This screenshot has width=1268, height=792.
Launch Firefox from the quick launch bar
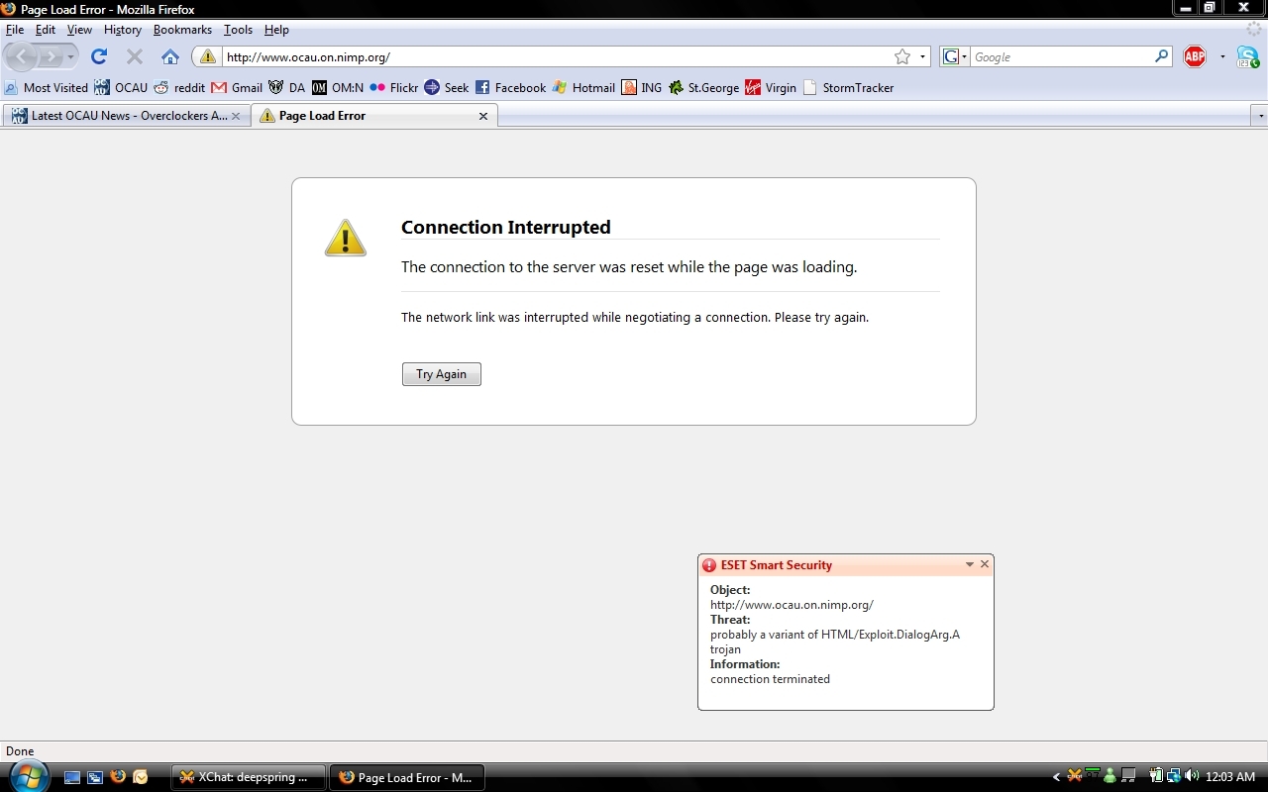pos(118,777)
